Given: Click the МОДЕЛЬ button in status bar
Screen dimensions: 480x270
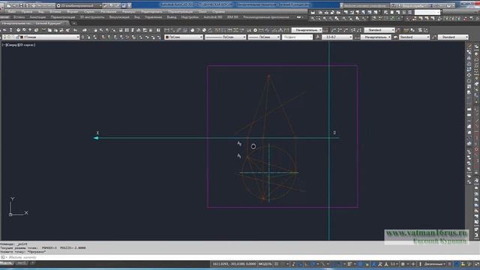Looking at the screenshot, I should (x=265, y=264).
